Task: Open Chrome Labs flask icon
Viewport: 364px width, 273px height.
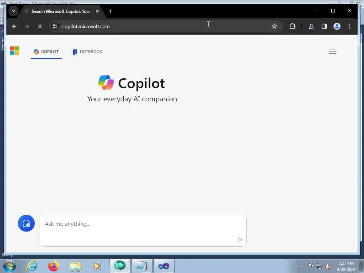Action: [311, 26]
